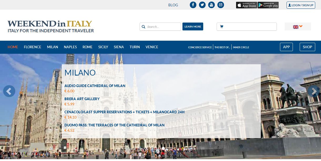Select the last carousel indicator dot

(x=175, y=148)
